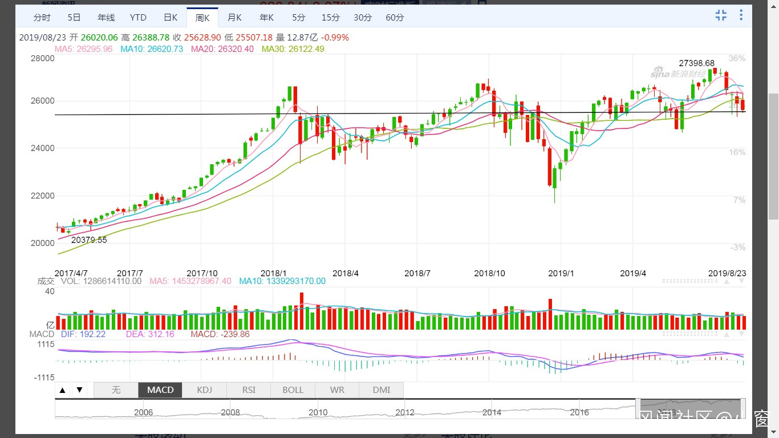
Task: Show the WR indicator
Action: 337,390
